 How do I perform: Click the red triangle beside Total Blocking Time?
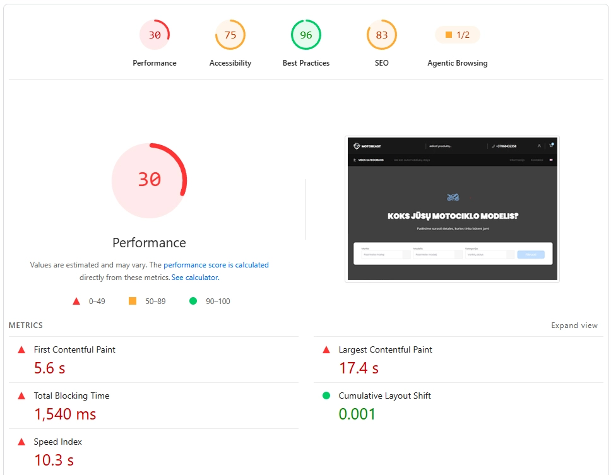point(21,396)
